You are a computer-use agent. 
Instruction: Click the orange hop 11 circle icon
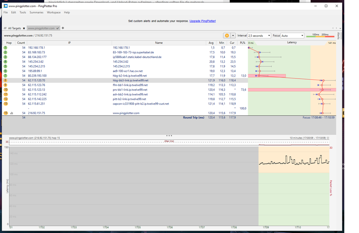pos(5,94)
